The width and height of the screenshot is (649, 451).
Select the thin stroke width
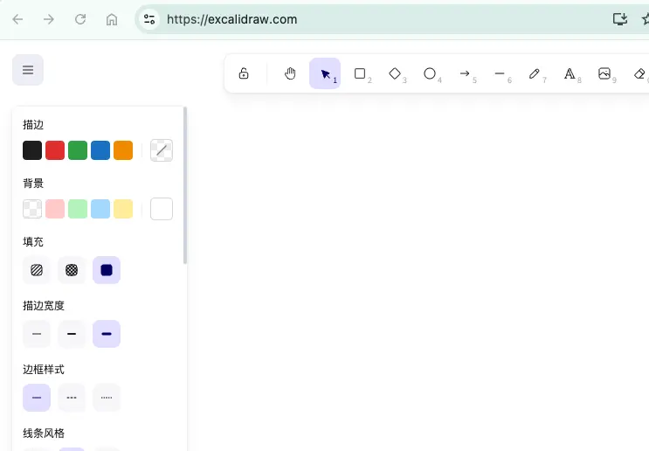[37, 334]
